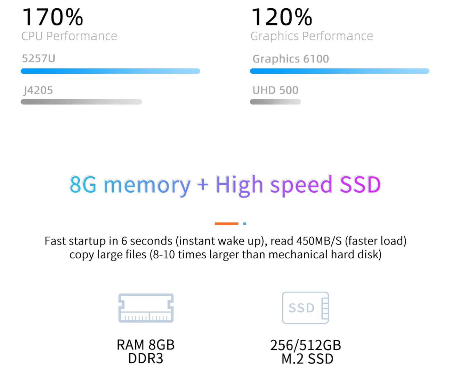Click the 120% graphics figure
Screen dimensions: 452x378
click(x=282, y=17)
